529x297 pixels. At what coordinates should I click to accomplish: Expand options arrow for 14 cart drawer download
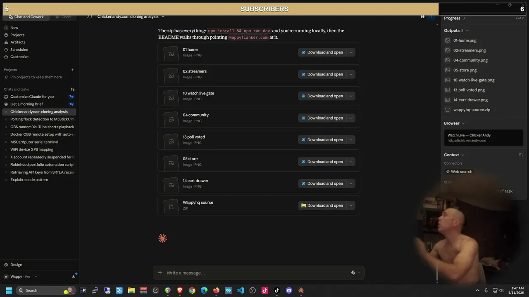tap(351, 184)
